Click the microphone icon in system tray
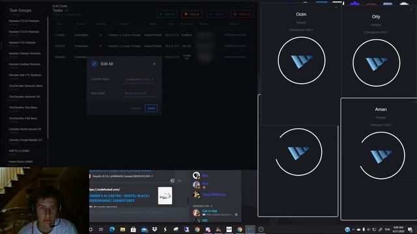Image resolution: width=417 pixels, height=234 pixels. tap(364, 229)
